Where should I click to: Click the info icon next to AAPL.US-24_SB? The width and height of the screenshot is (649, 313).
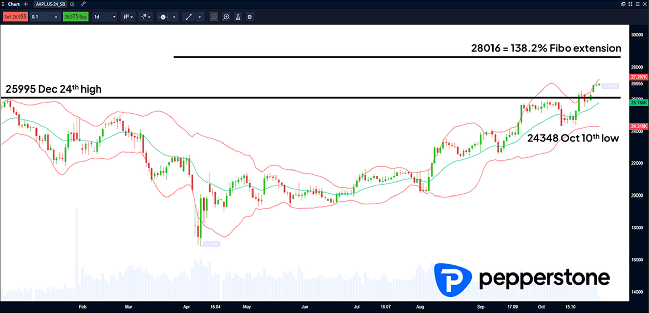(72, 4)
